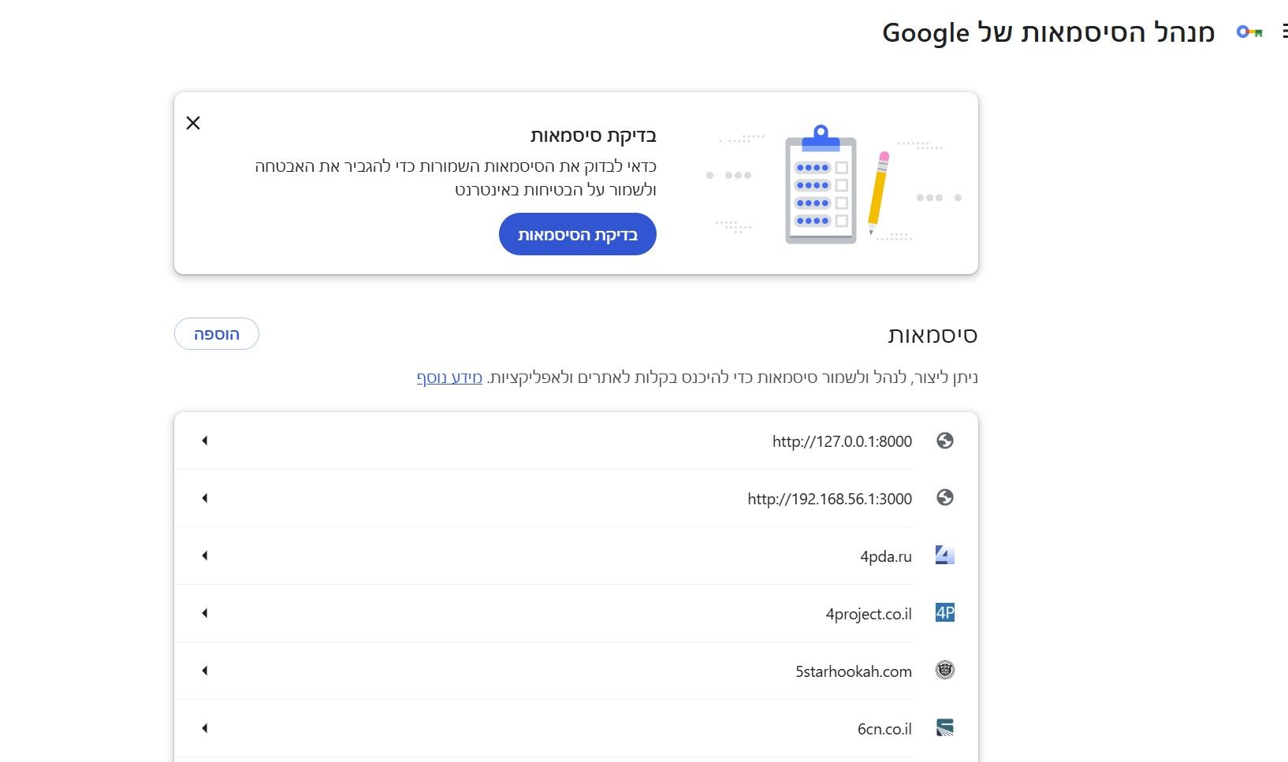Expand the http://192.168.56.1:3000 entry arrow

coord(205,498)
